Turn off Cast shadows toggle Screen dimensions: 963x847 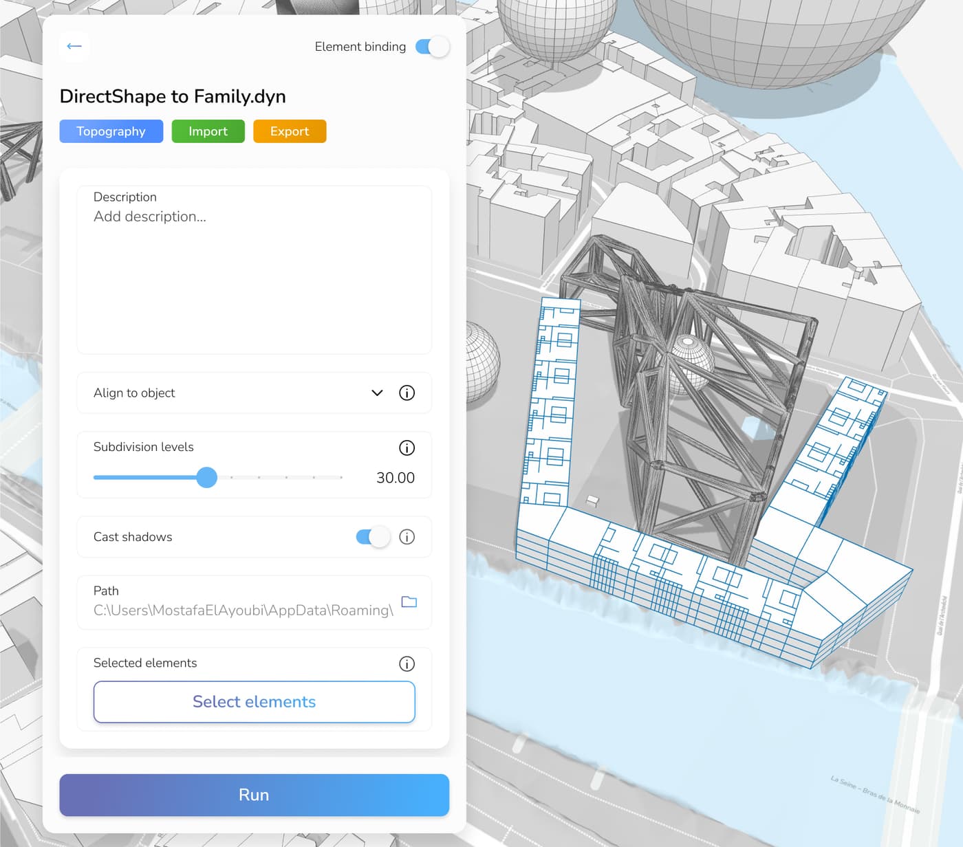point(373,537)
